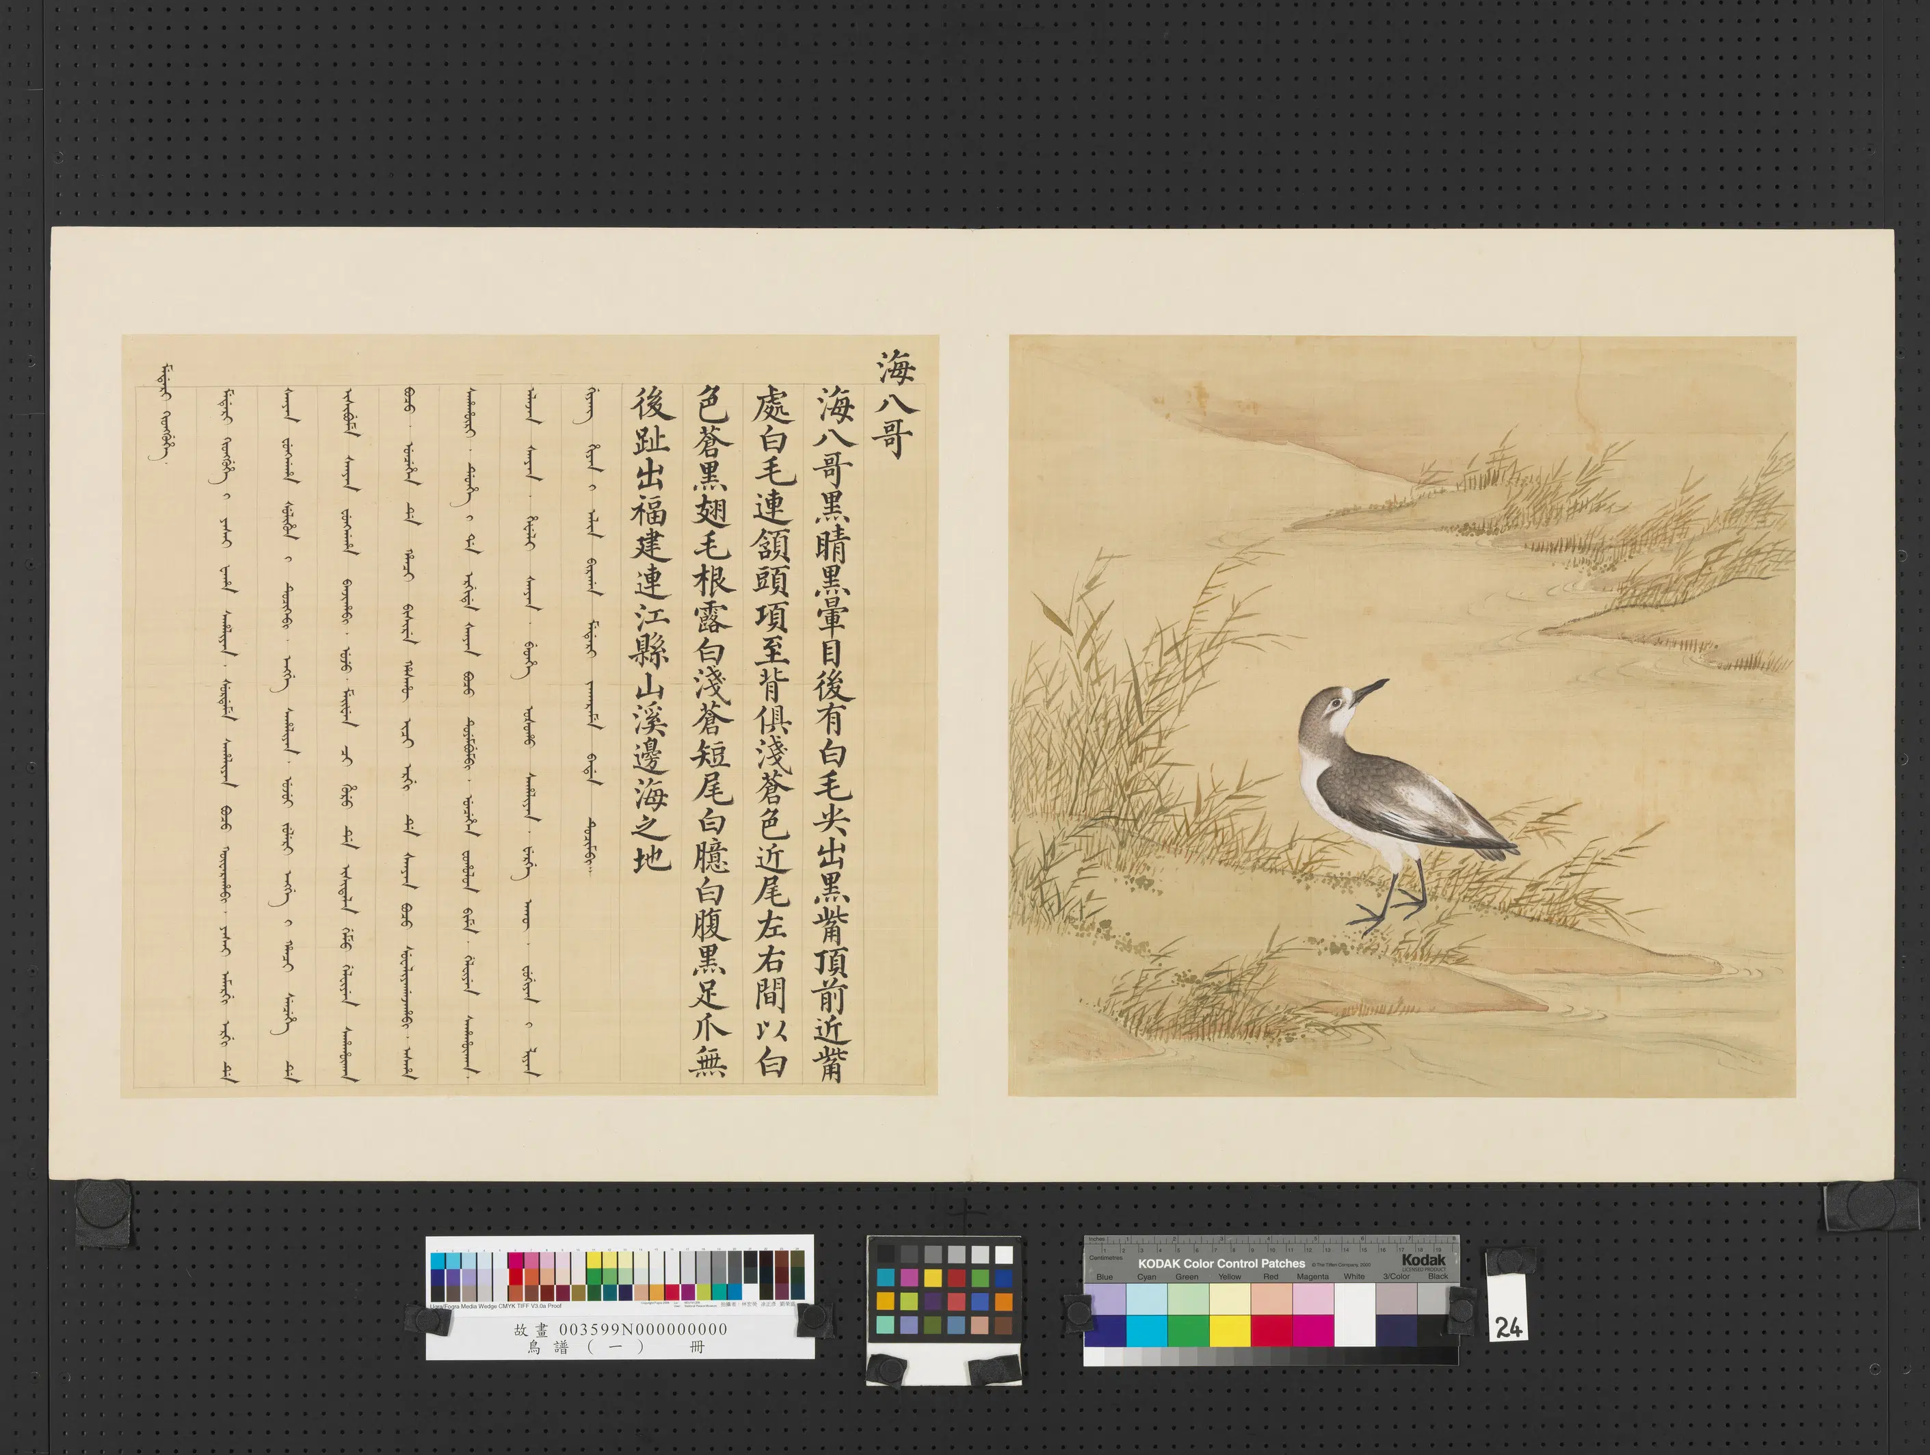The image size is (1930, 1455).
Task: Pick the saturated magenta Kodak patch
Action: [1314, 1331]
